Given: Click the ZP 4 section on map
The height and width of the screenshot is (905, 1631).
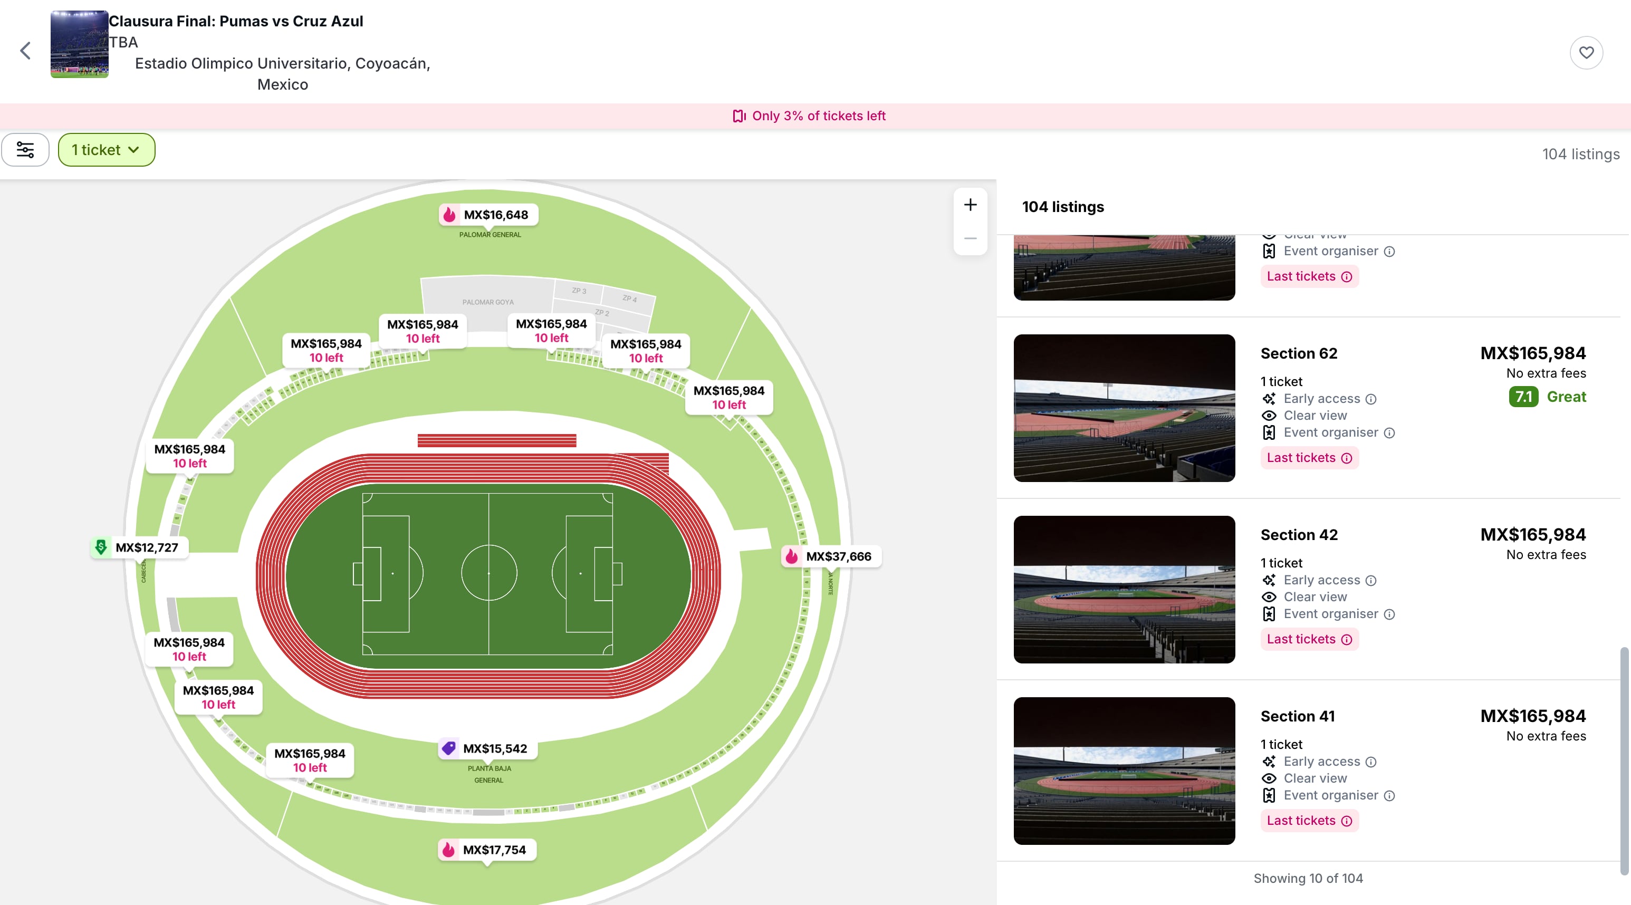Looking at the screenshot, I should (629, 299).
